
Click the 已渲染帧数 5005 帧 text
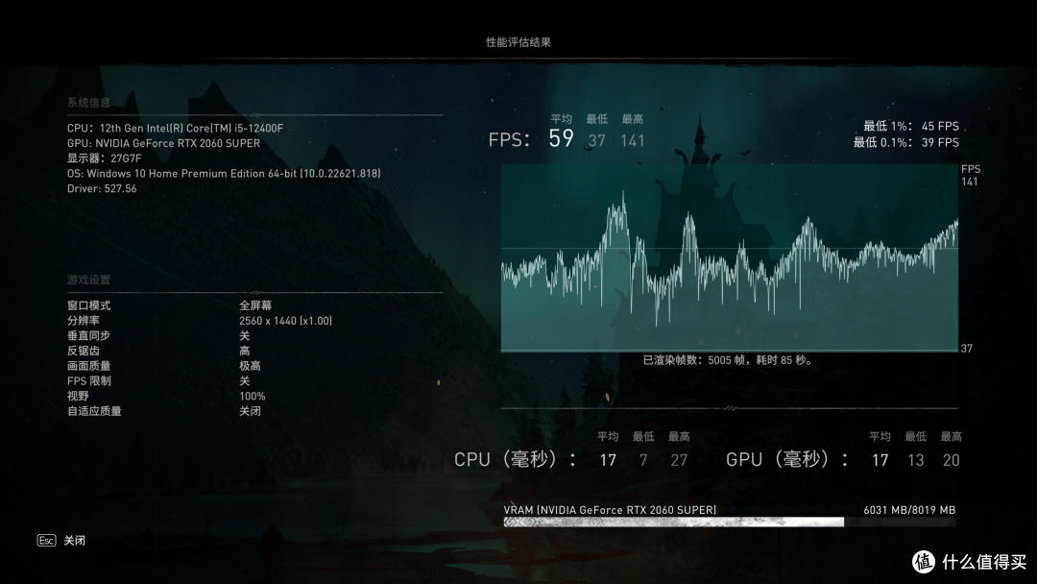click(729, 361)
